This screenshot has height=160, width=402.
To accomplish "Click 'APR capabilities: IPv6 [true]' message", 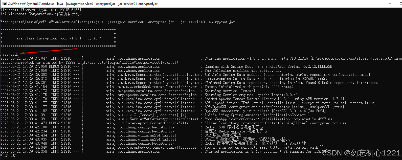I will [x=291, y=103].
